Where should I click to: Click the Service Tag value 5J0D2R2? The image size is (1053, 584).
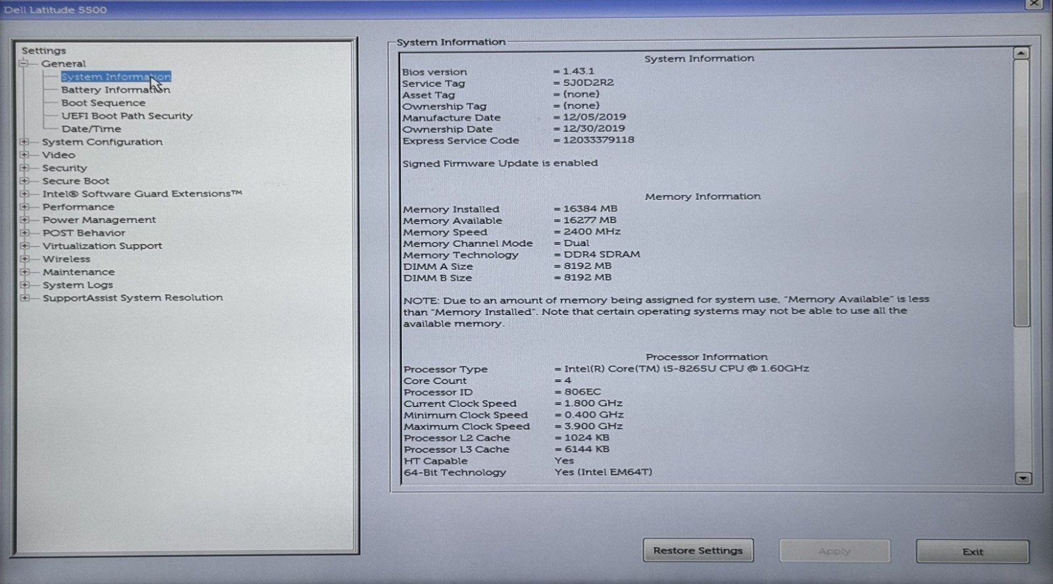pyautogui.click(x=588, y=83)
